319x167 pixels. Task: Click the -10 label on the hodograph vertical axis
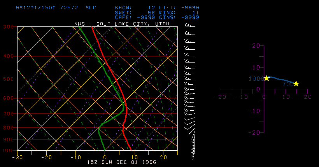click(x=254, y=111)
